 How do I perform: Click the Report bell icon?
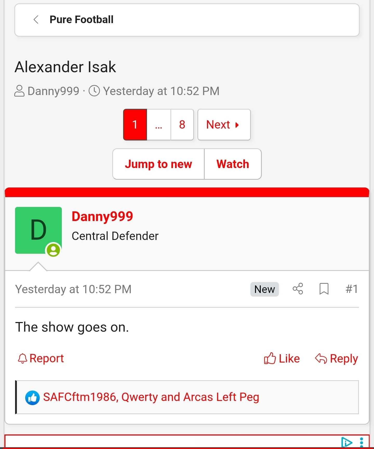23,358
